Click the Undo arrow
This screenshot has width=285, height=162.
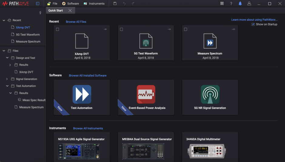(124, 3)
